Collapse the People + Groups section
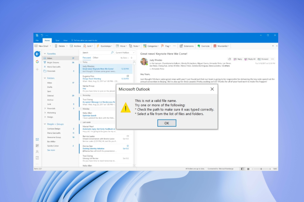This screenshot has width=304, height=202. pos(45,124)
